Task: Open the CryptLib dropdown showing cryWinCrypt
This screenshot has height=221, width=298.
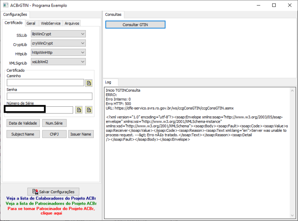Action: (58, 43)
